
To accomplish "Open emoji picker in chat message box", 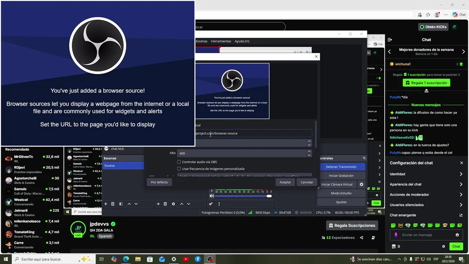I will tap(457, 235).
